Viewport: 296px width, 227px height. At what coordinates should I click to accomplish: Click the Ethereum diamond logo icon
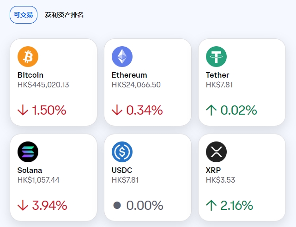coord(122,56)
